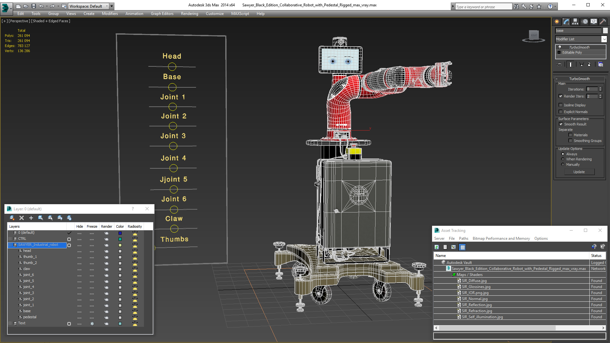Click the TurboSmooth Update button
The width and height of the screenshot is (610, 343).
[579, 172]
